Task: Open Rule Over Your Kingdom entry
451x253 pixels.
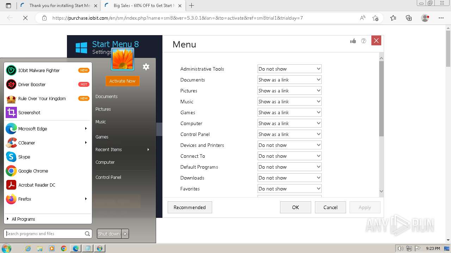Action: (48, 98)
